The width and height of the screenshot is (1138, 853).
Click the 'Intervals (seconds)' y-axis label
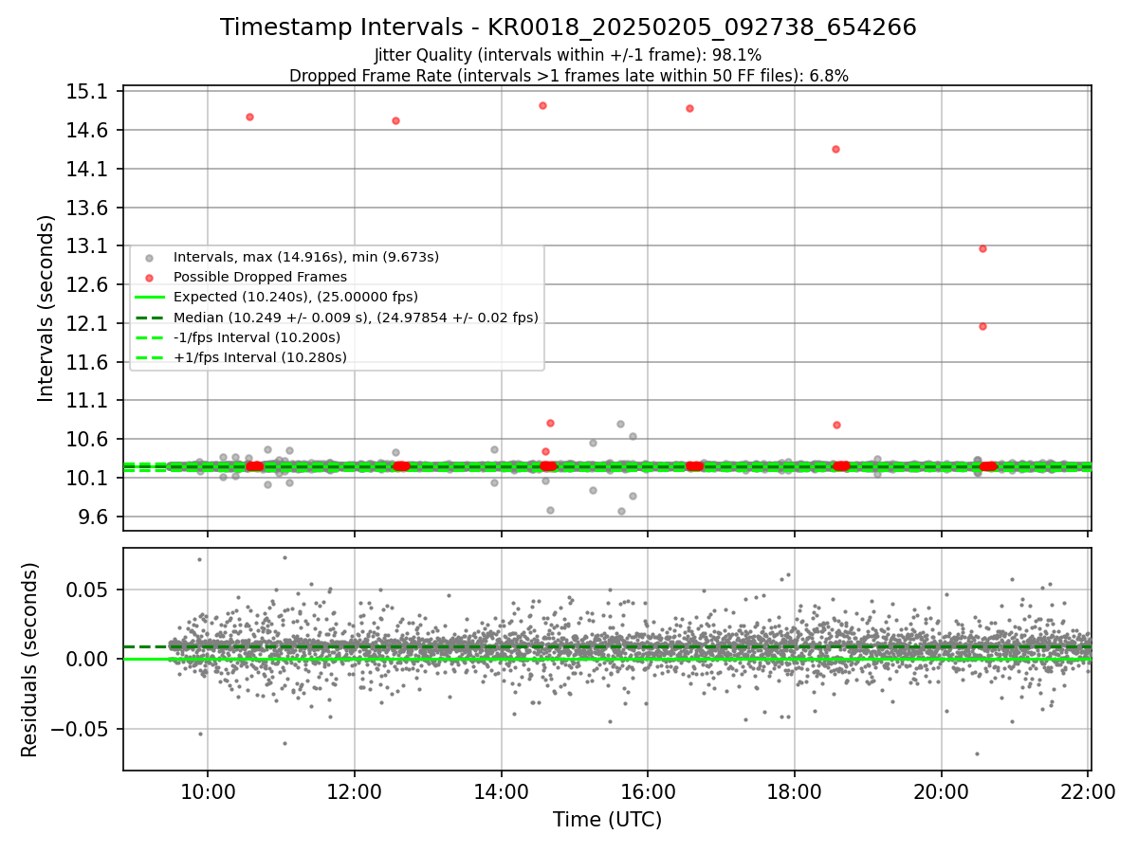click(46, 308)
